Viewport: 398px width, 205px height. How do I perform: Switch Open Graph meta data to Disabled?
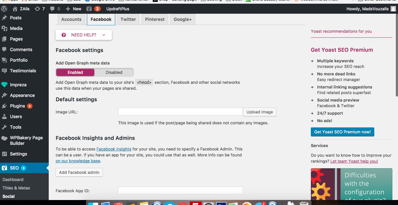pyautogui.click(x=114, y=72)
